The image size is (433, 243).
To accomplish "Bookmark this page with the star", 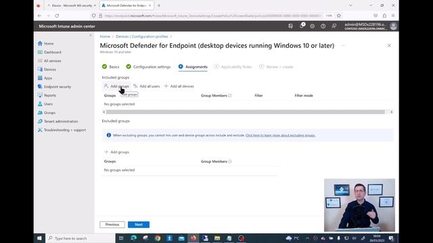I will pyautogui.click(x=339, y=16).
